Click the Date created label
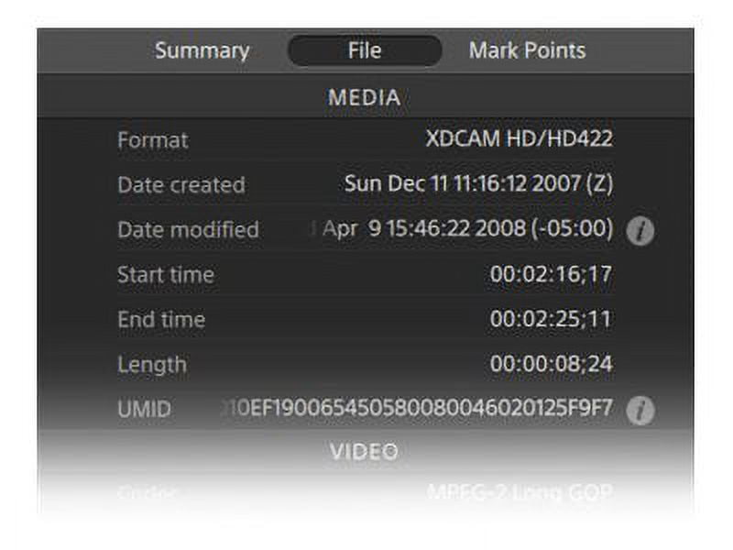 tap(181, 185)
